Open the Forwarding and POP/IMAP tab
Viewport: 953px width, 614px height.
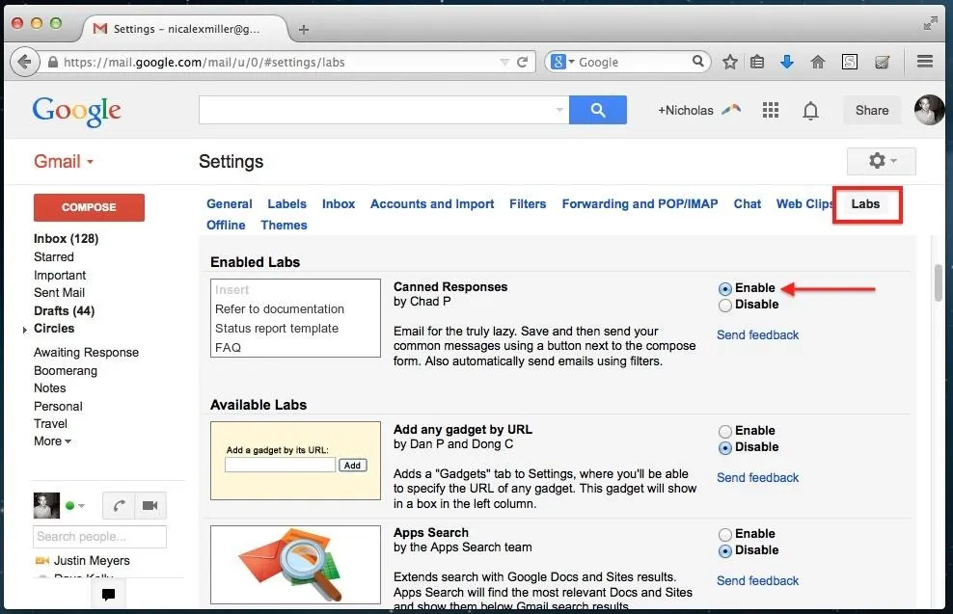click(x=640, y=204)
